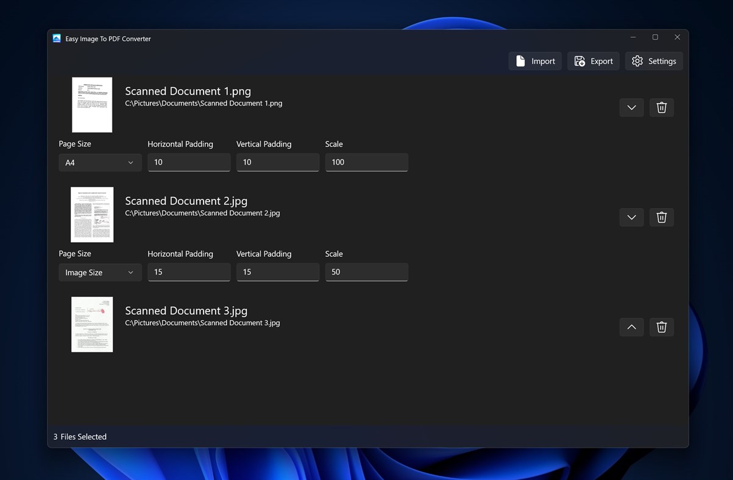Screen dimensions: 733x480
Task: Click the Import file button
Action: [x=535, y=61]
